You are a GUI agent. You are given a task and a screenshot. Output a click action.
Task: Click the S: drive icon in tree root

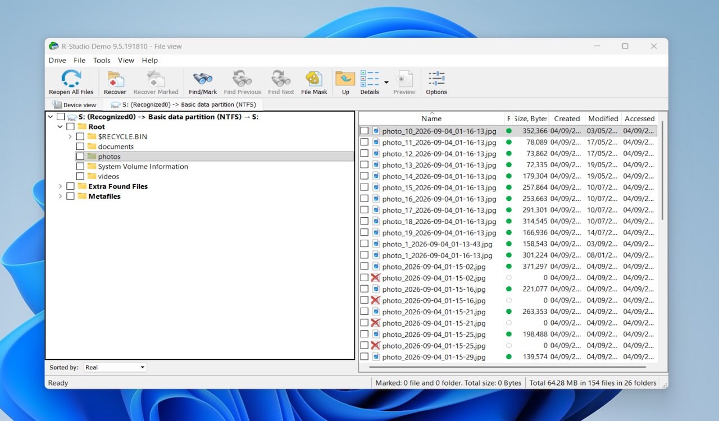tap(72, 117)
